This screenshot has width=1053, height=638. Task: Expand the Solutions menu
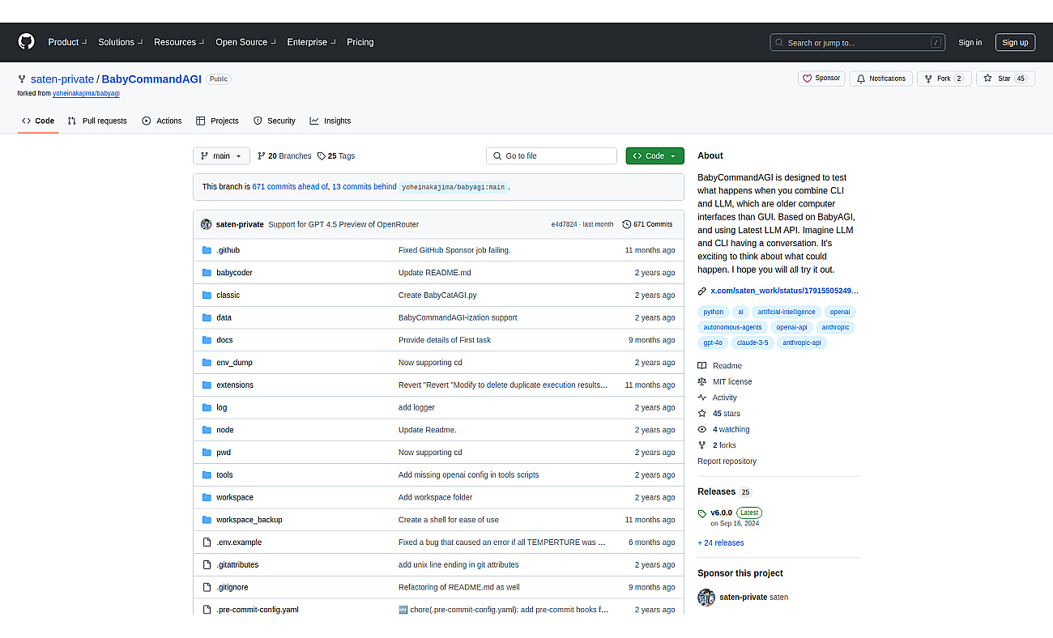(121, 42)
